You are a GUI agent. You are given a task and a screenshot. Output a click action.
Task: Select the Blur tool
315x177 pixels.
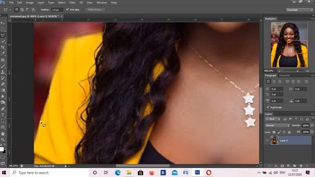(x=3, y=96)
